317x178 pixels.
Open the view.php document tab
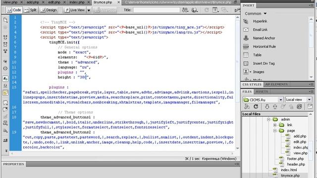[10, 2]
